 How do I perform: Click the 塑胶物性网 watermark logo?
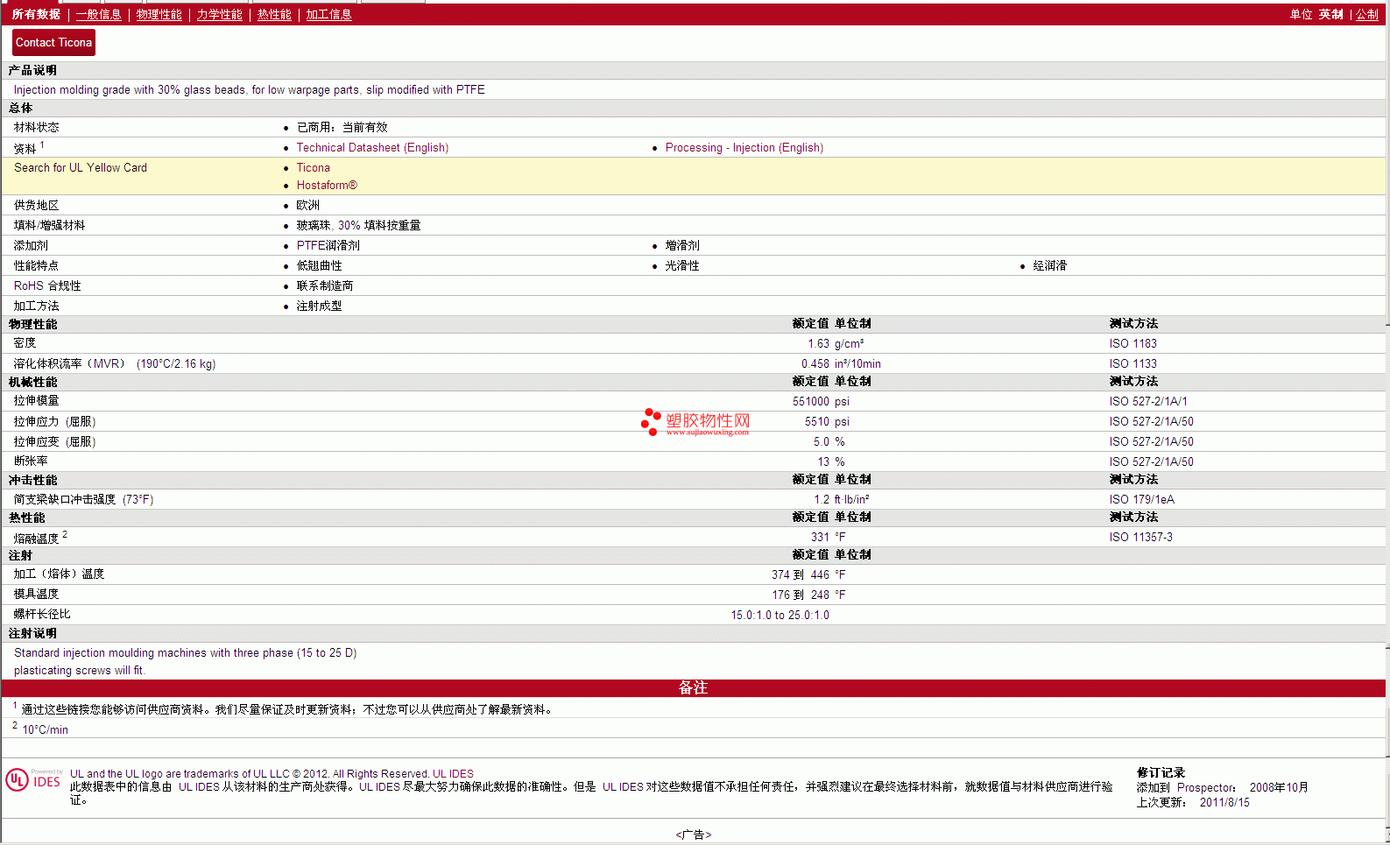695,423
